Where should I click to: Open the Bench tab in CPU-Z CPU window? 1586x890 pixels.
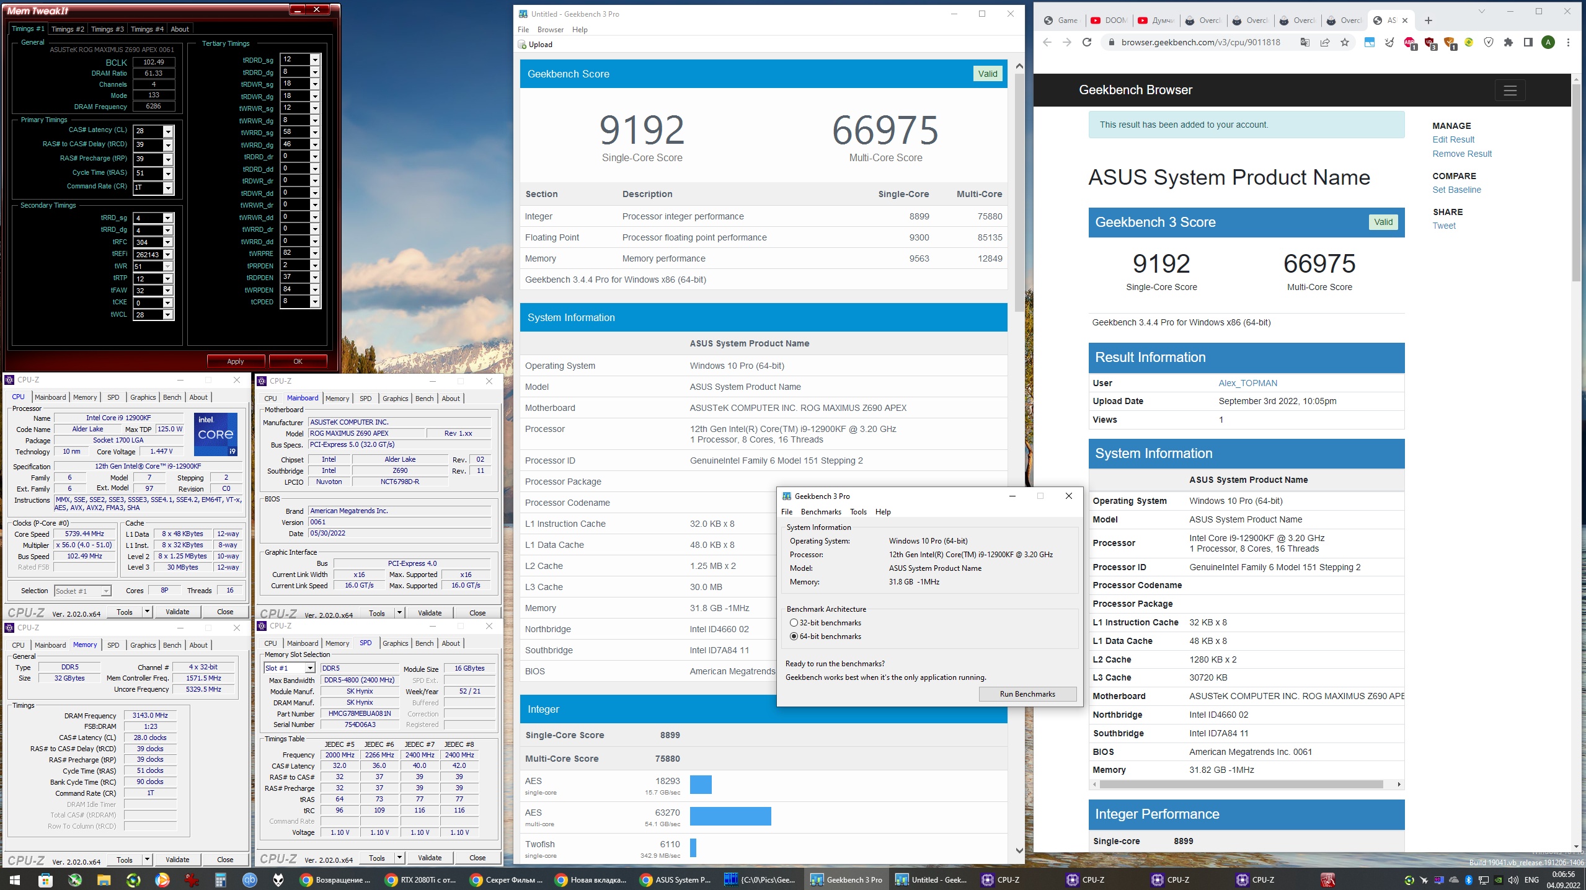pos(172,397)
